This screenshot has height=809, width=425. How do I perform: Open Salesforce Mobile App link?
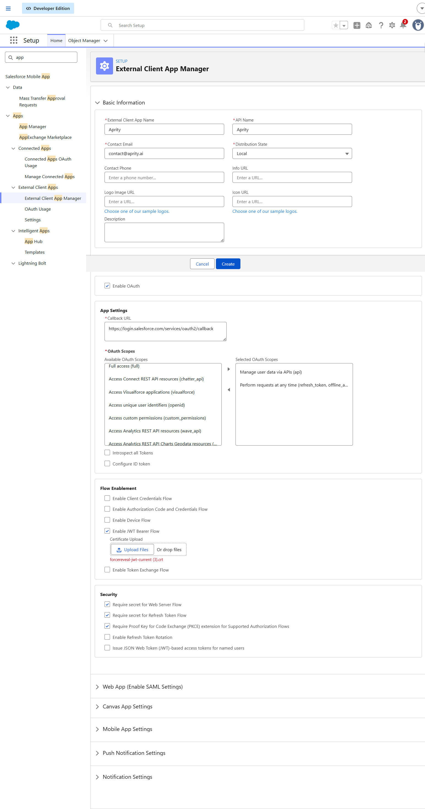coord(28,77)
